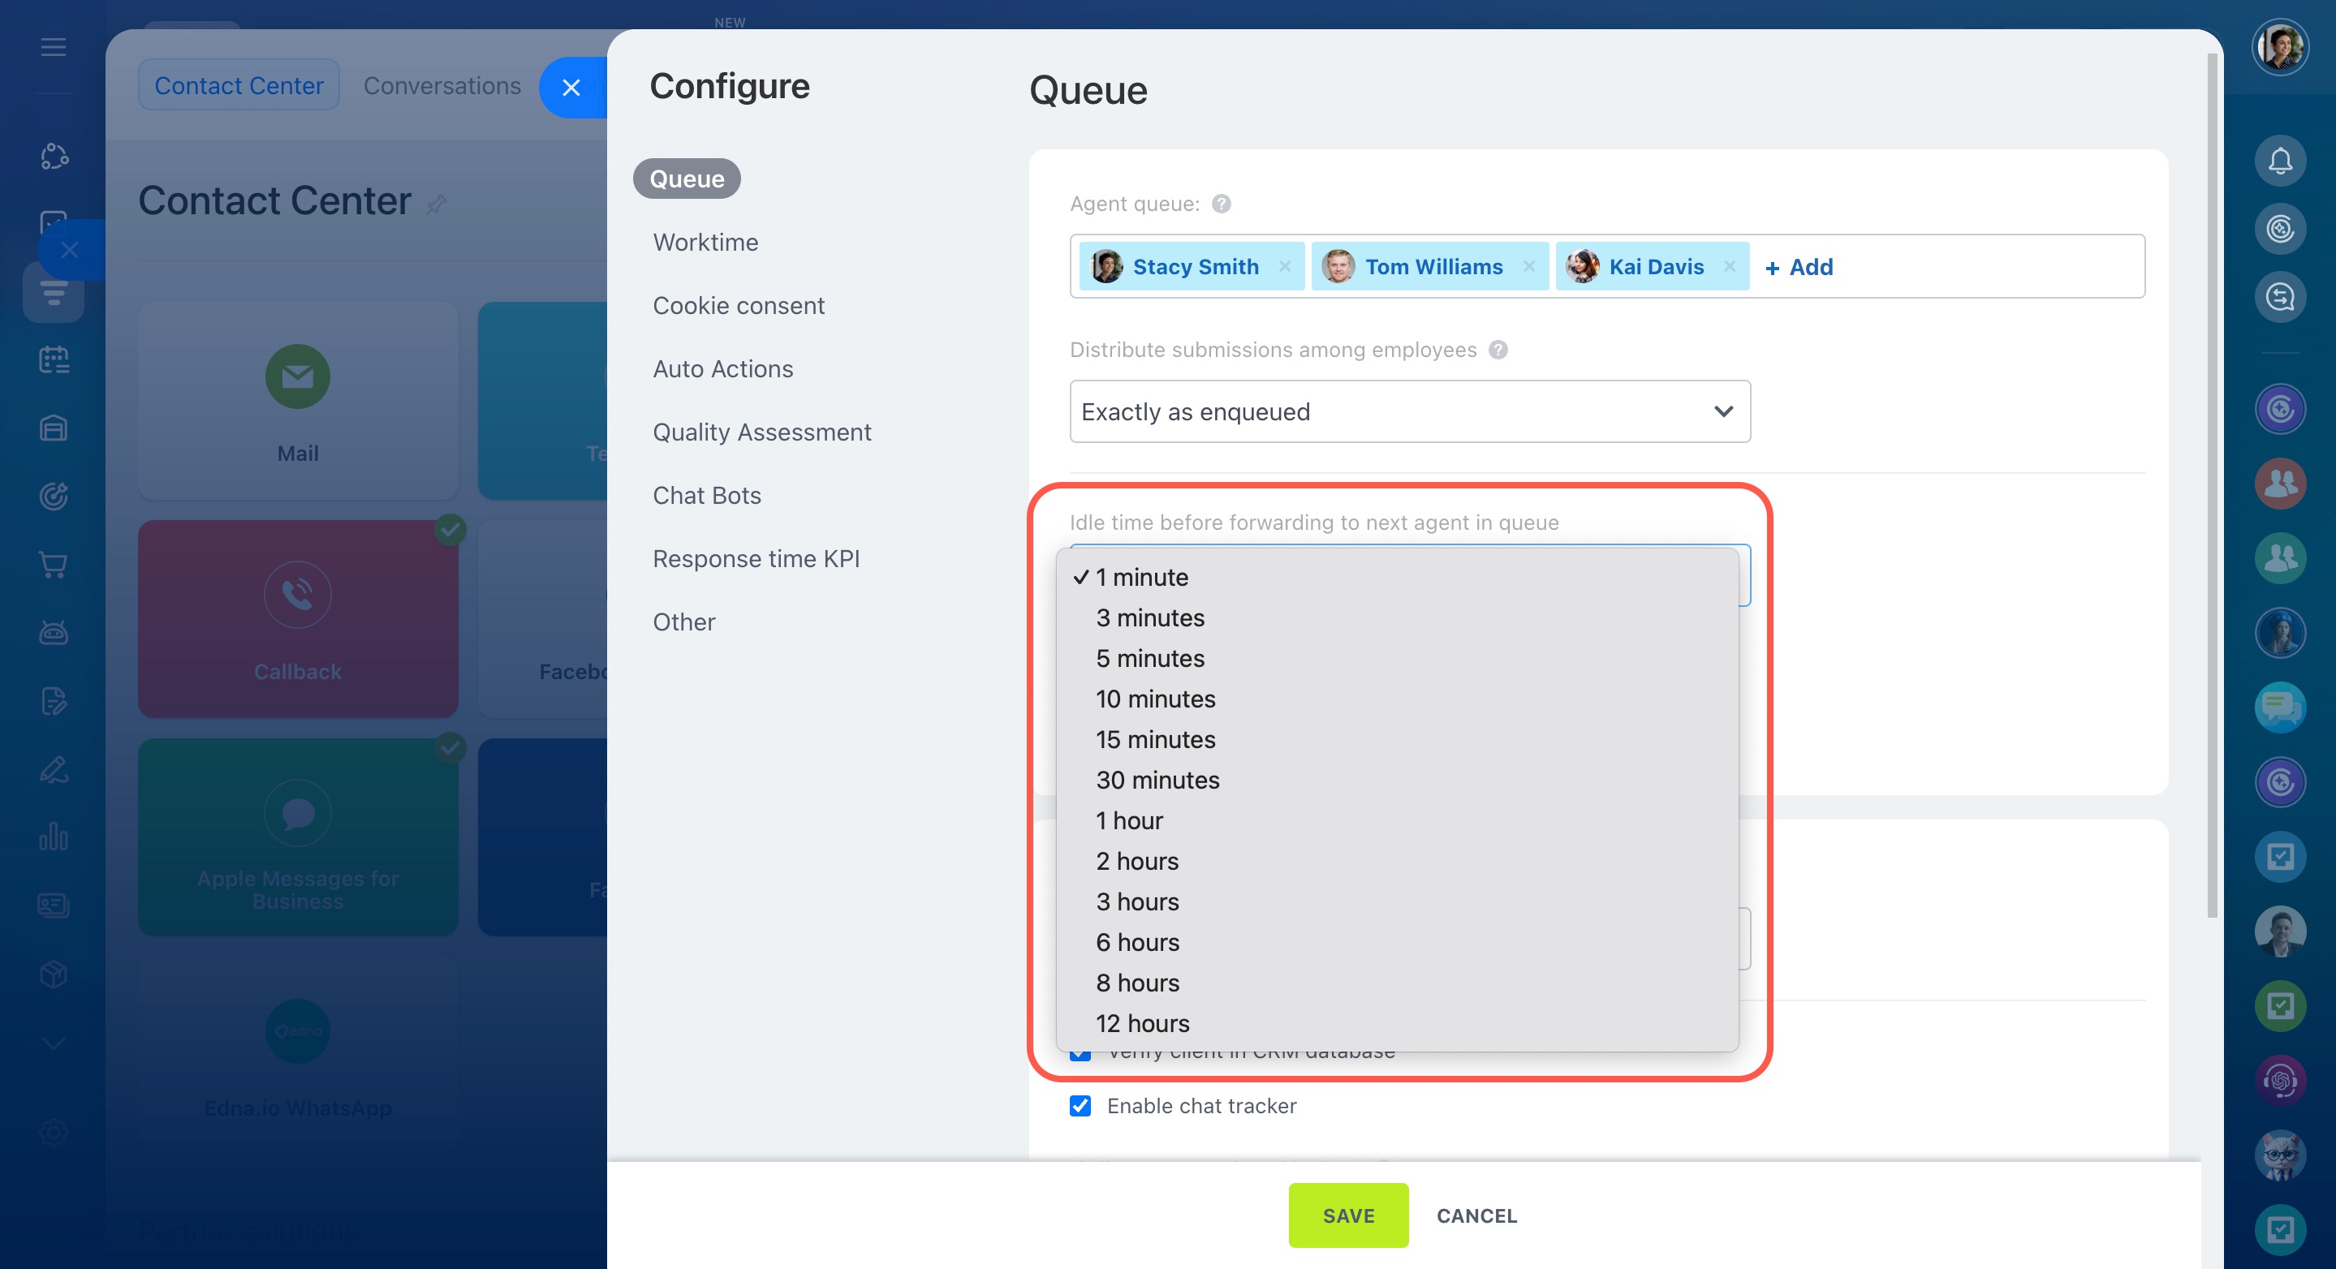2336x1269 pixels.
Task: Switch to Contact Center tab
Action: 239,85
